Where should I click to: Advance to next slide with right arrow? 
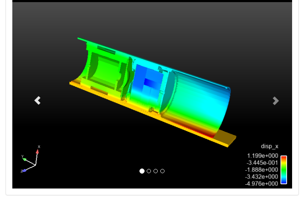[276, 101]
